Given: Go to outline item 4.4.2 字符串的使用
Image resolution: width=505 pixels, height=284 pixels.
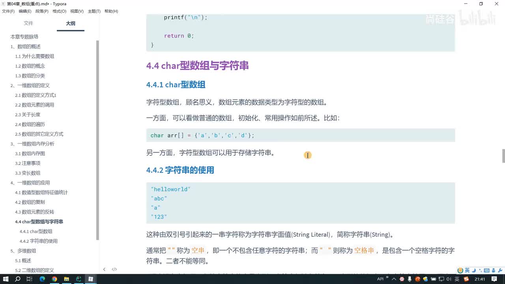Looking at the screenshot, I should tap(39, 241).
